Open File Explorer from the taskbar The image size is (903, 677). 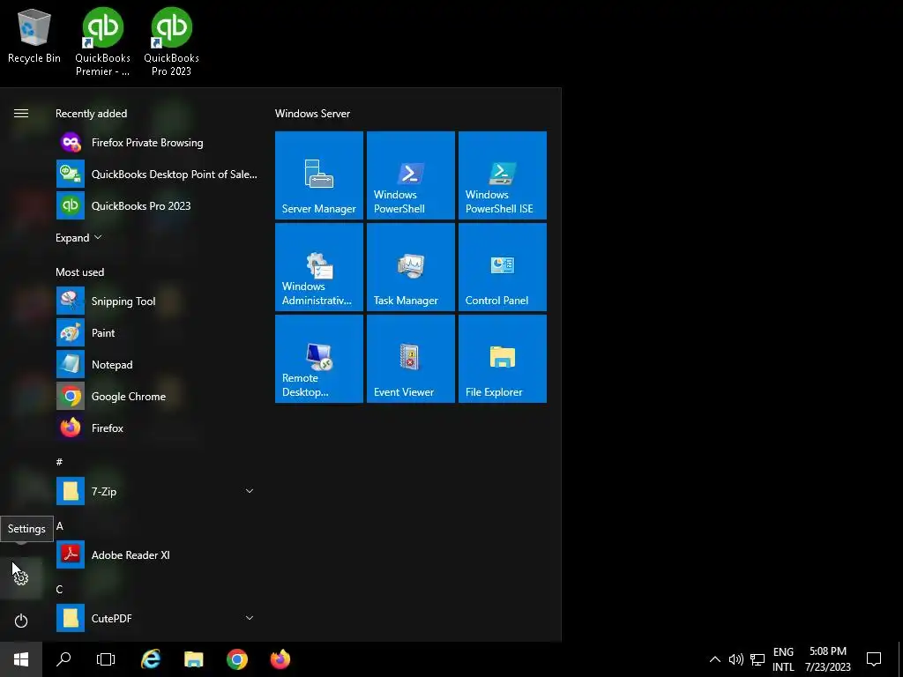pos(194,659)
